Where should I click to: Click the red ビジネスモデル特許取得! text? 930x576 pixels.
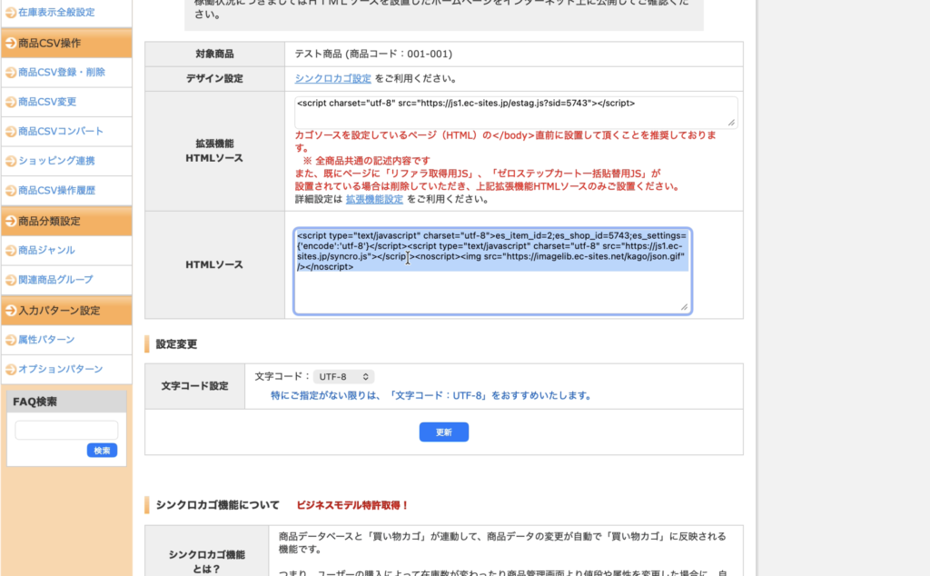pos(353,505)
